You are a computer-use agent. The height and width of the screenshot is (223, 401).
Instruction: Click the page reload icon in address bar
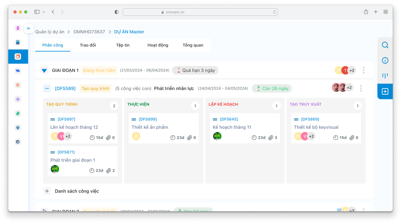275,12
